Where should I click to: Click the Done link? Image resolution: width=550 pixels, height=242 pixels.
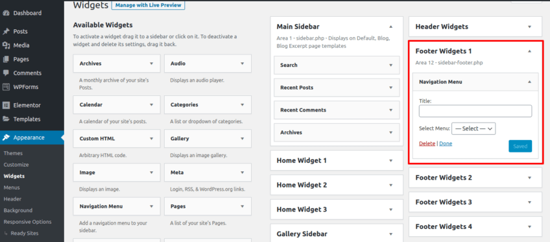click(446, 144)
